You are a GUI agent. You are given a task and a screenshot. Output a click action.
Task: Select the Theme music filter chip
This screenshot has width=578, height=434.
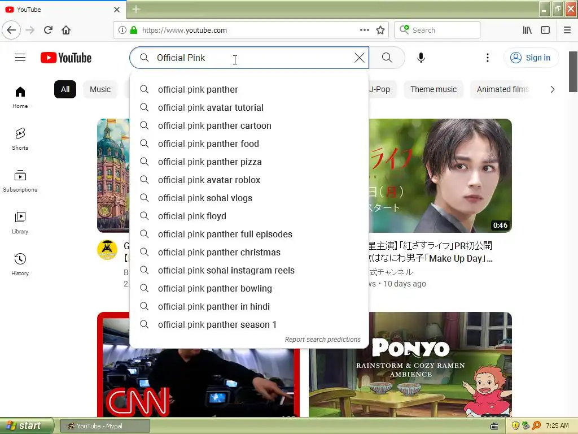(433, 89)
